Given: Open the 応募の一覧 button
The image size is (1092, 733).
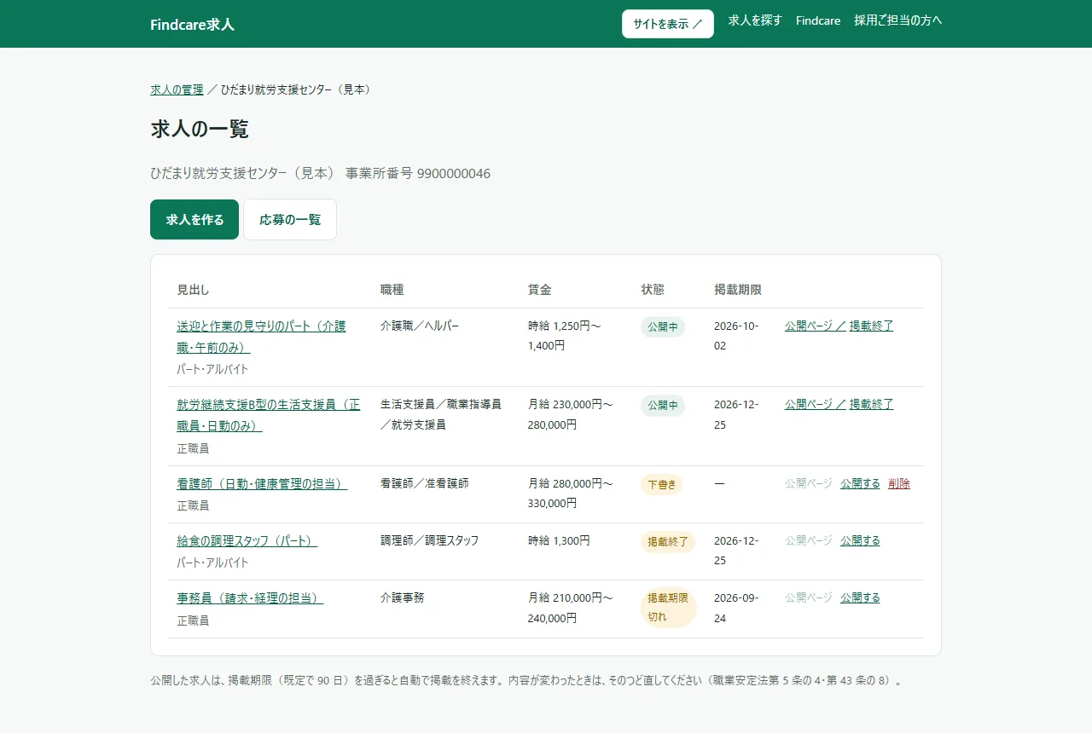Looking at the screenshot, I should (x=290, y=220).
